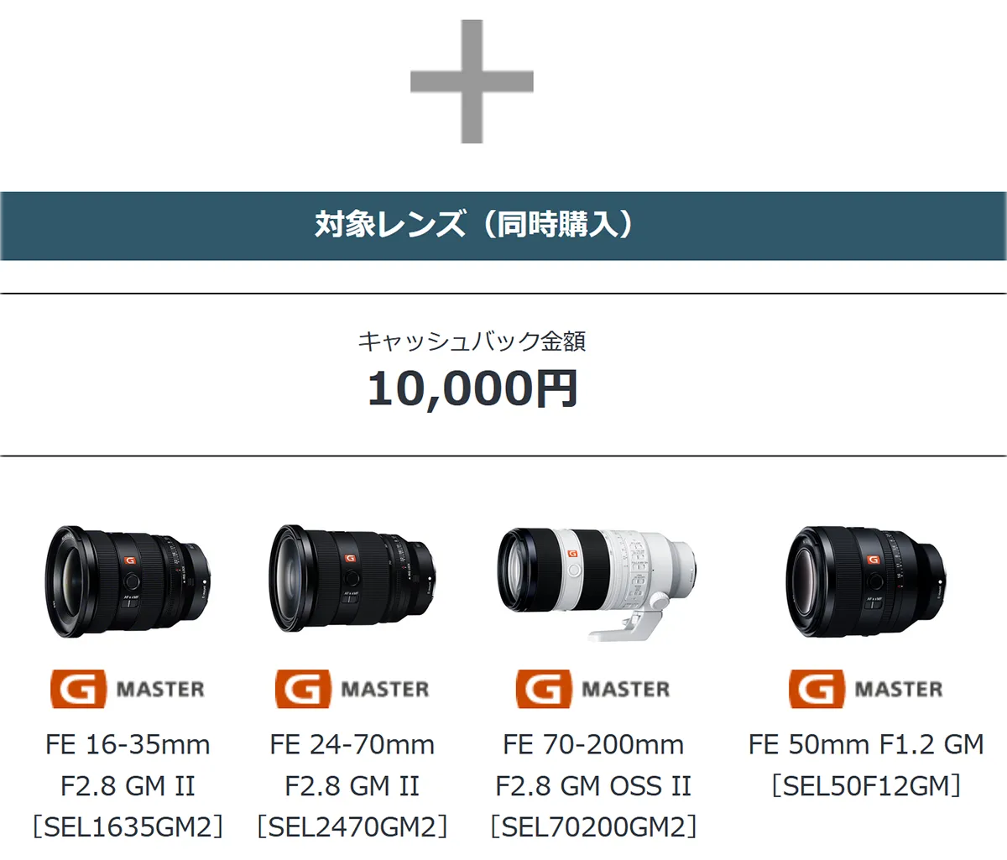The width and height of the screenshot is (1007, 860).
Task: Open FE 50mm F1.2 GM text
Action: click(x=866, y=744)
